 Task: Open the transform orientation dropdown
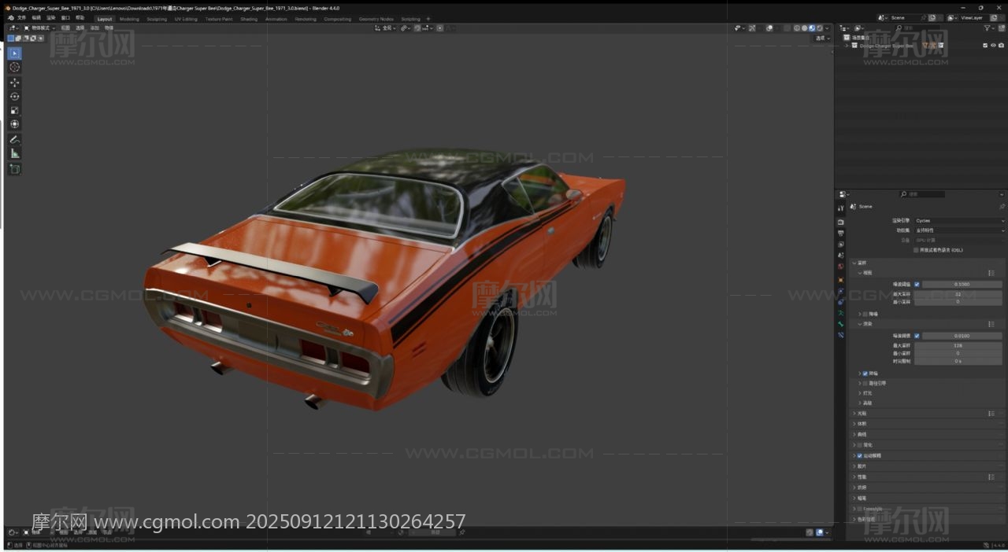coord(386,28)
